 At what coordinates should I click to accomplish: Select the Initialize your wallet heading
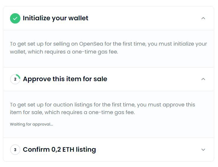tap(55, 18)
